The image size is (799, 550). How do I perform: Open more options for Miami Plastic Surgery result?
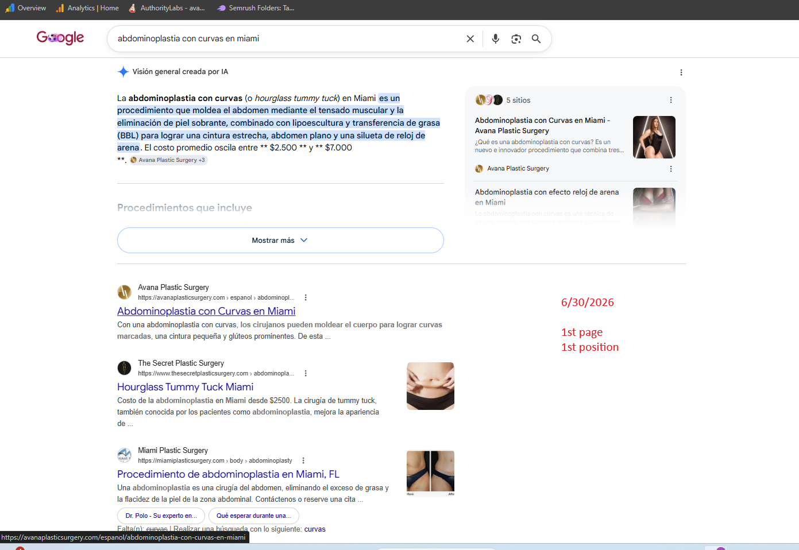(303, 460)
